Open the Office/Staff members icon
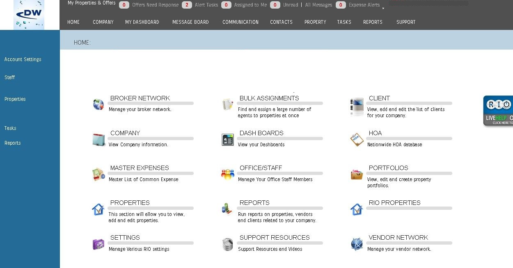This screenshot has height=268, width=513. [x=227, y=174]
